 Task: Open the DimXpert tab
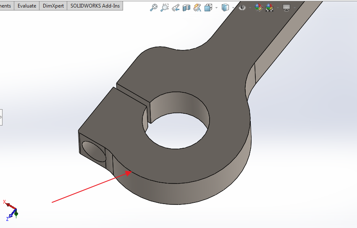53,6
